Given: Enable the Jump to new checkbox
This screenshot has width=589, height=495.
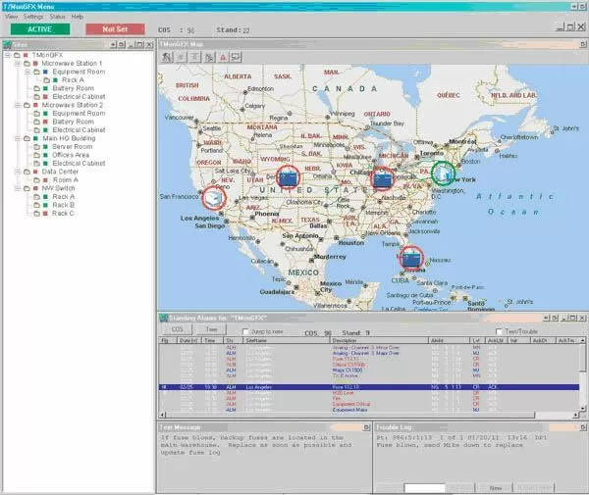Looking at the screenshot, I should (x=218, y=332).
